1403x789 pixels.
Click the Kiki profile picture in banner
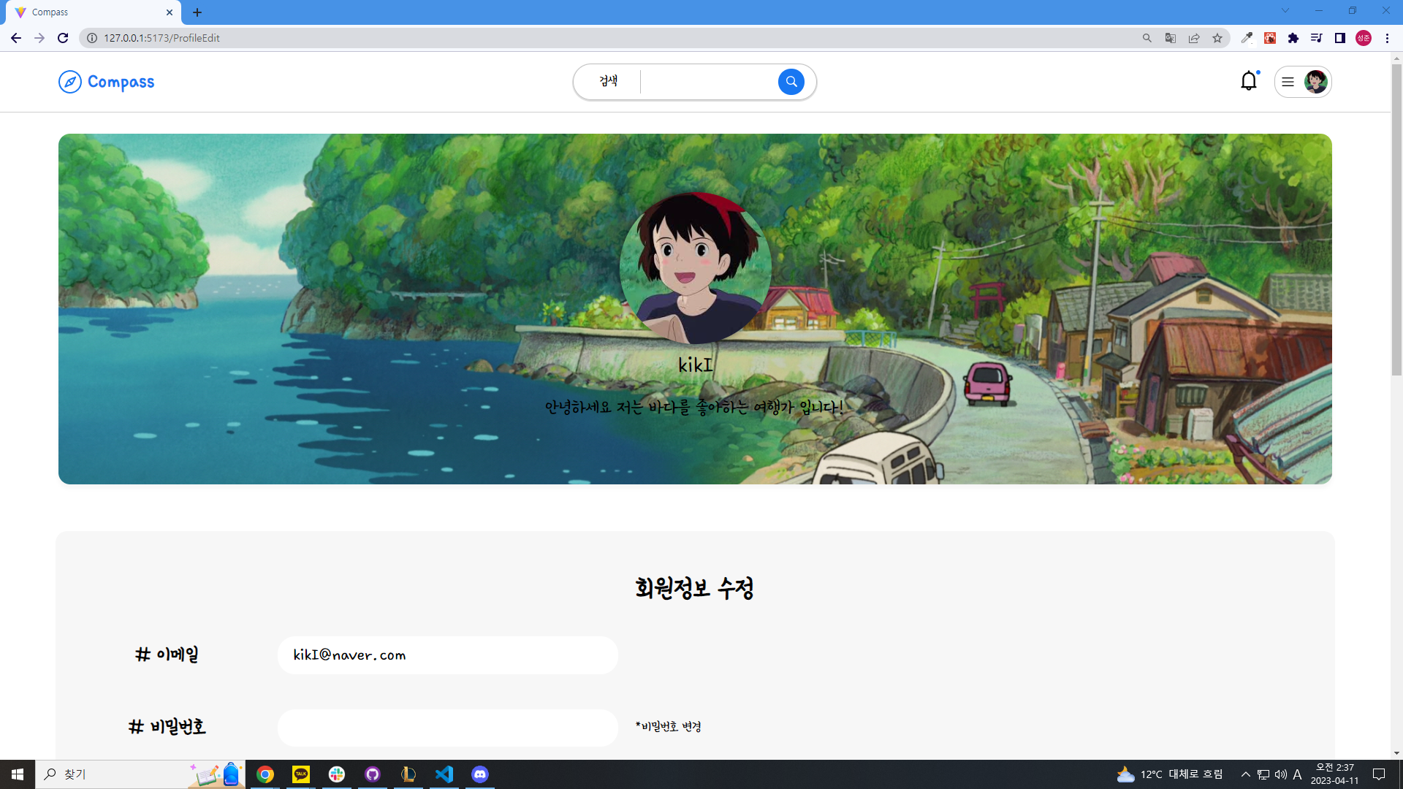point(695,268)
